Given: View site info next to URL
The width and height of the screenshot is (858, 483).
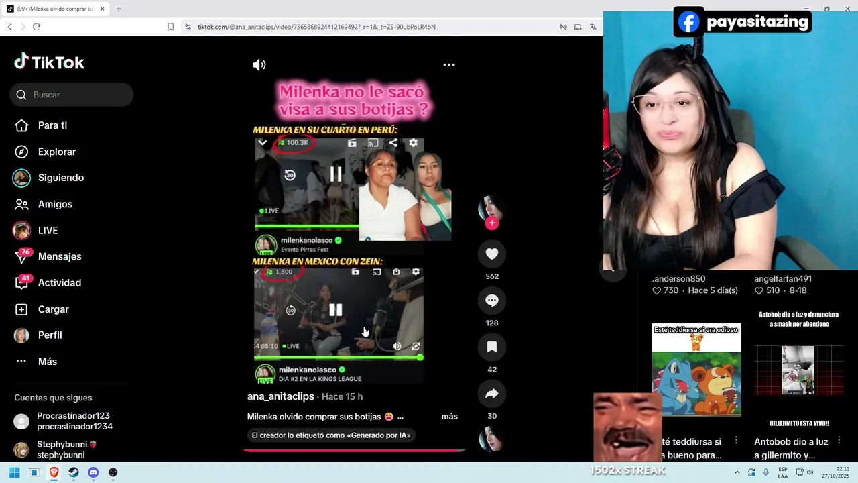Looking at the screenshot, I should click(x=188, y=27).
